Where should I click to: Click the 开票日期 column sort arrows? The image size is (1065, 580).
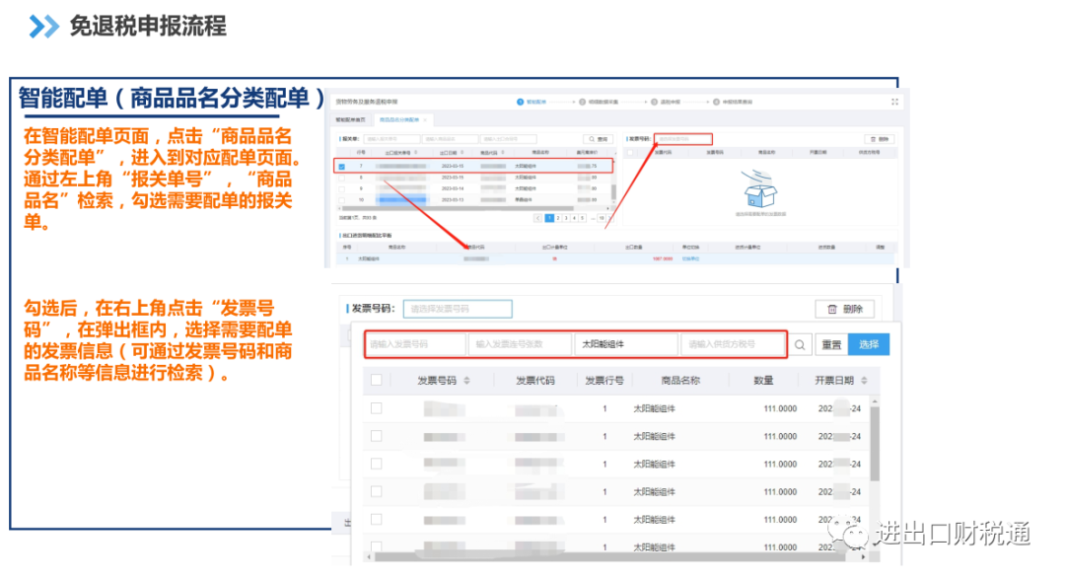tap(864, 381)
